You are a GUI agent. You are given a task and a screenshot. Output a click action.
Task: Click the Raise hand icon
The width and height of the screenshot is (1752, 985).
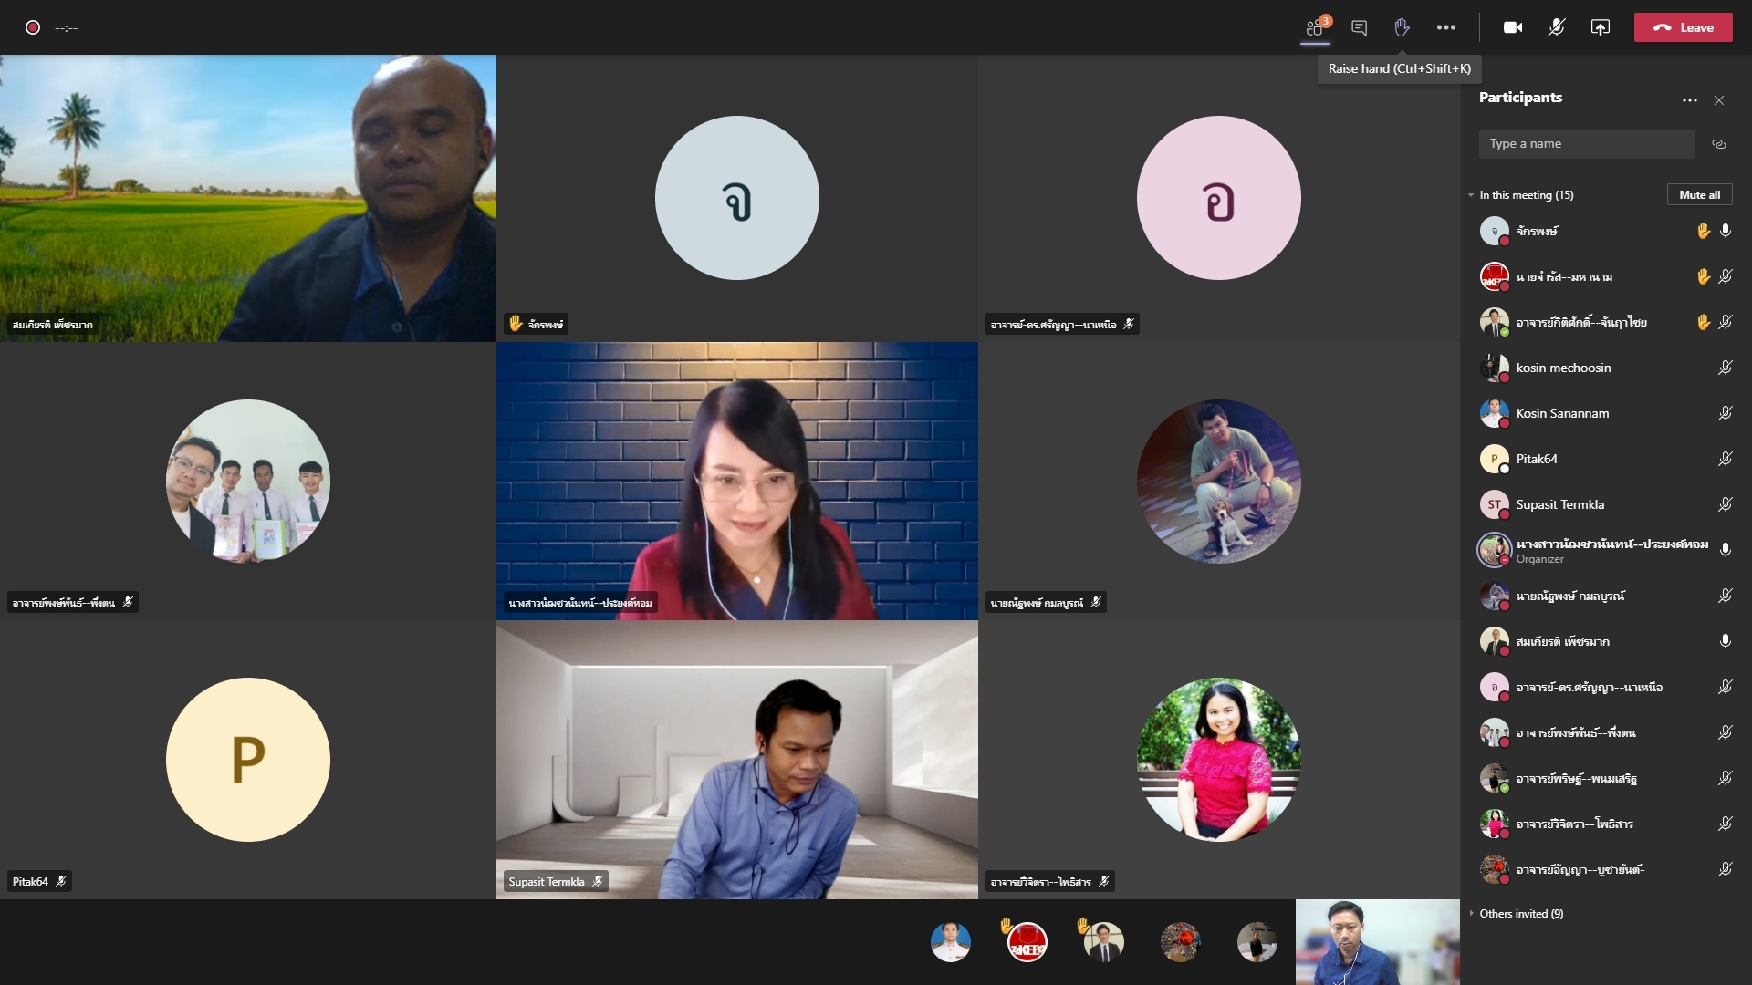[1402, 27]
